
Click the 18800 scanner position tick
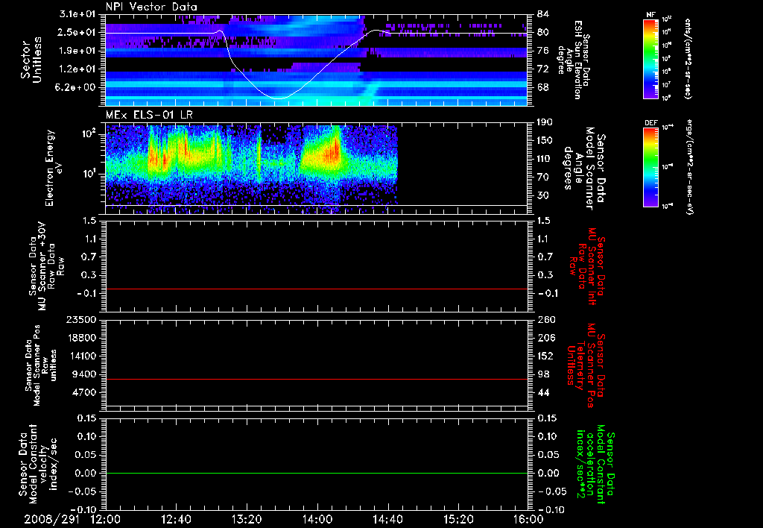click(80, 338)
